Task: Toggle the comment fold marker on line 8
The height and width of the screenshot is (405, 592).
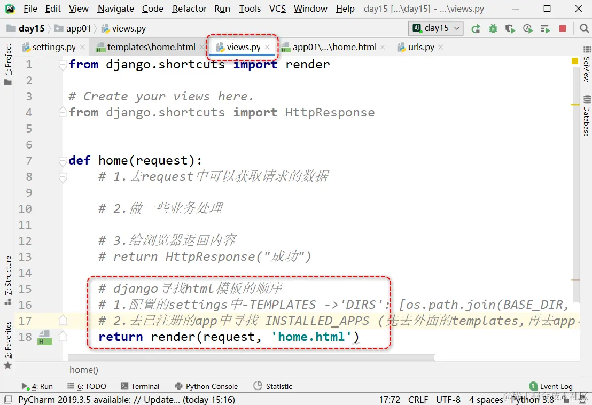Action: tap(63, 177)
